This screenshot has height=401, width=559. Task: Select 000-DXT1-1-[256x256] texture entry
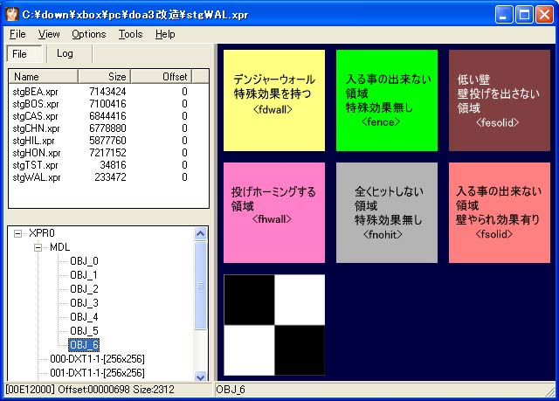tap(97, 359)
